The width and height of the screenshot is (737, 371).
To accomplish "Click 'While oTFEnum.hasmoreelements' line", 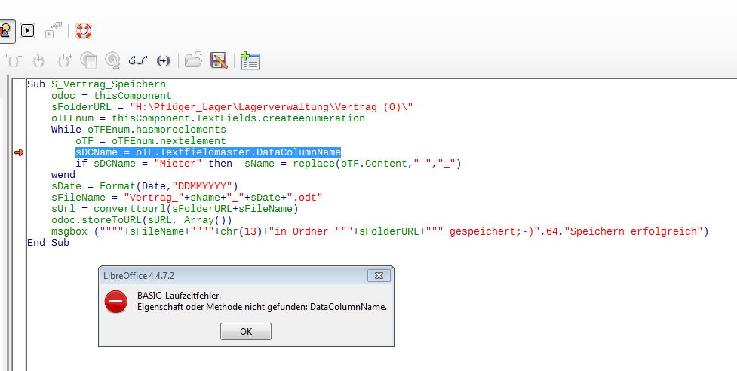I will (139, 130).
